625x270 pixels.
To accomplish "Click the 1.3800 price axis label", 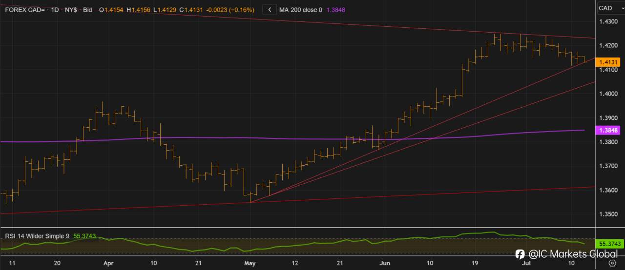I will 608,142.
